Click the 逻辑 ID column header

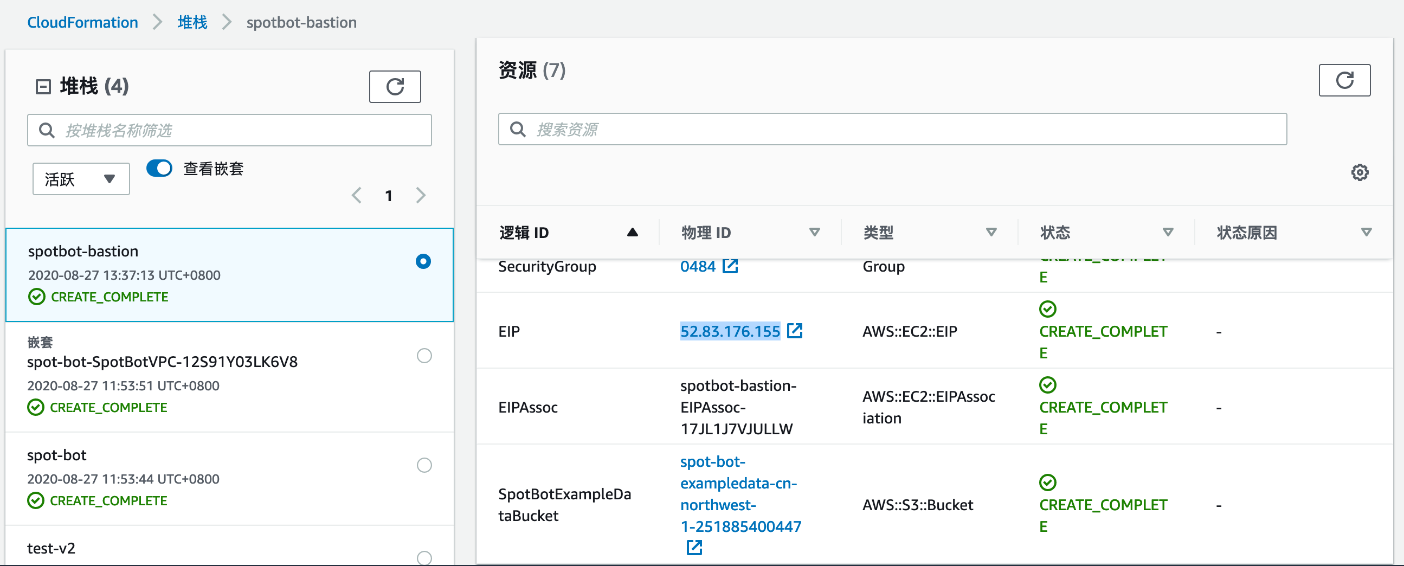524,233
